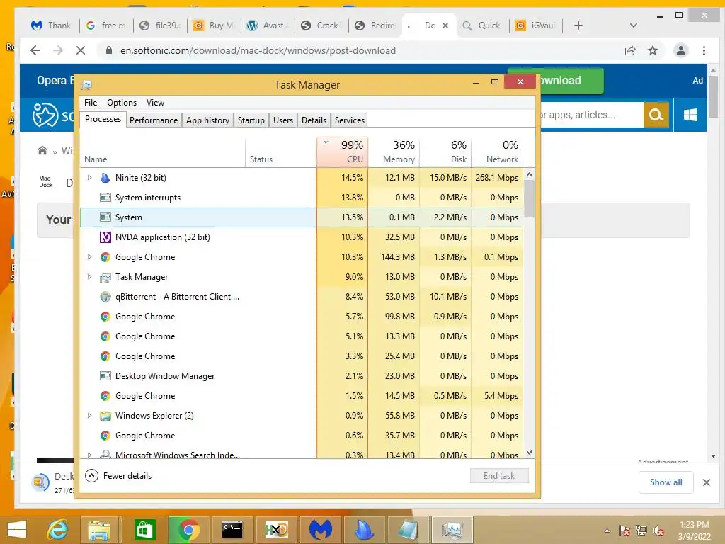The width and height of the screenshot is (725, 544).
Task: Sort processes by the Network column
Action: click(x=498, y=152)
